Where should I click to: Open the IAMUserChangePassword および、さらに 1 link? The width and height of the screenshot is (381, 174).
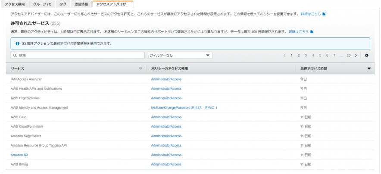[x=184, y=107]
